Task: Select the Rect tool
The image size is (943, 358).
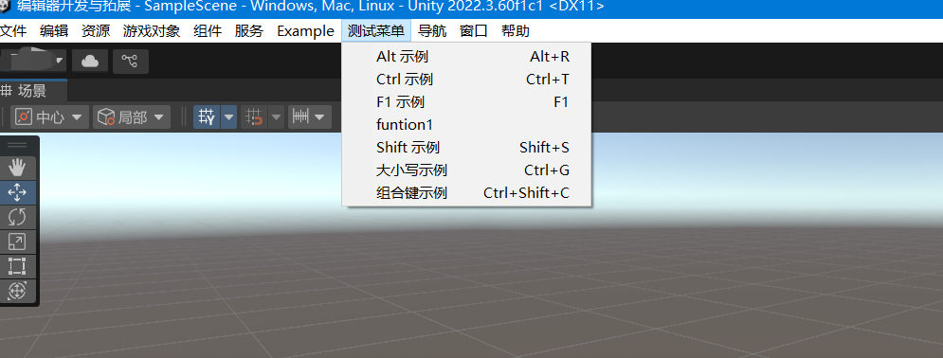Action: coord(17,266)
